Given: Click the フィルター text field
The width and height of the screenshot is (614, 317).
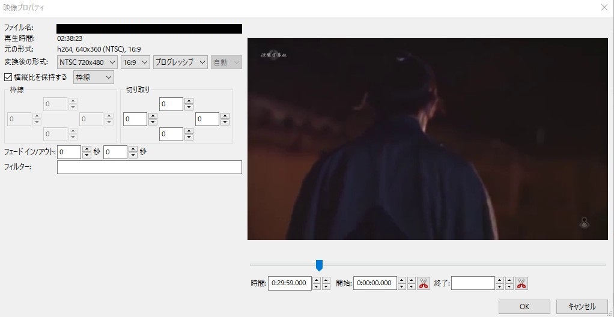Looking at the screenshot, I should [x=150, y=167].
